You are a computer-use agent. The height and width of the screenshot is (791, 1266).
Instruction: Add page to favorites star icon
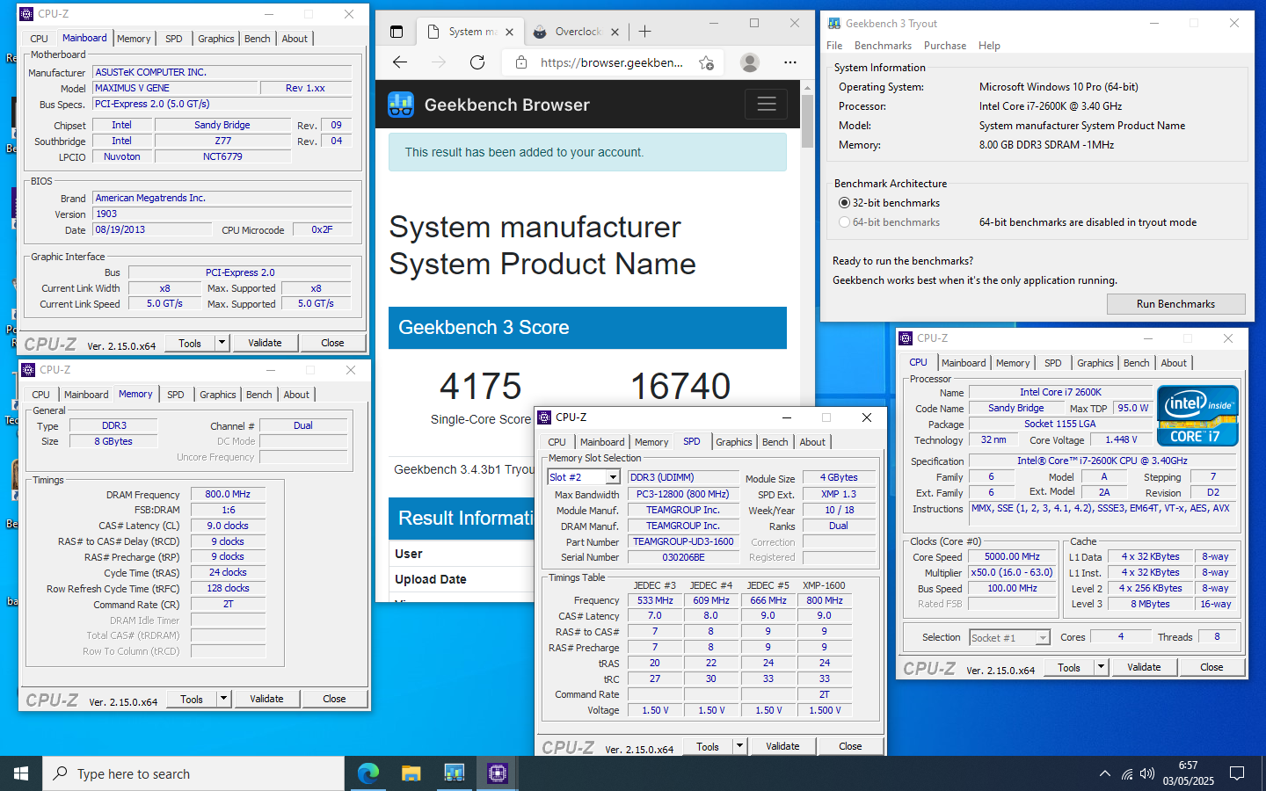pos(706,62)
